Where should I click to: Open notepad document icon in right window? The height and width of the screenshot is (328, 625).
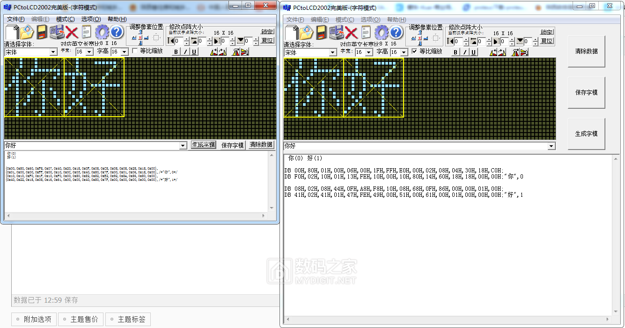pos(366,32)
